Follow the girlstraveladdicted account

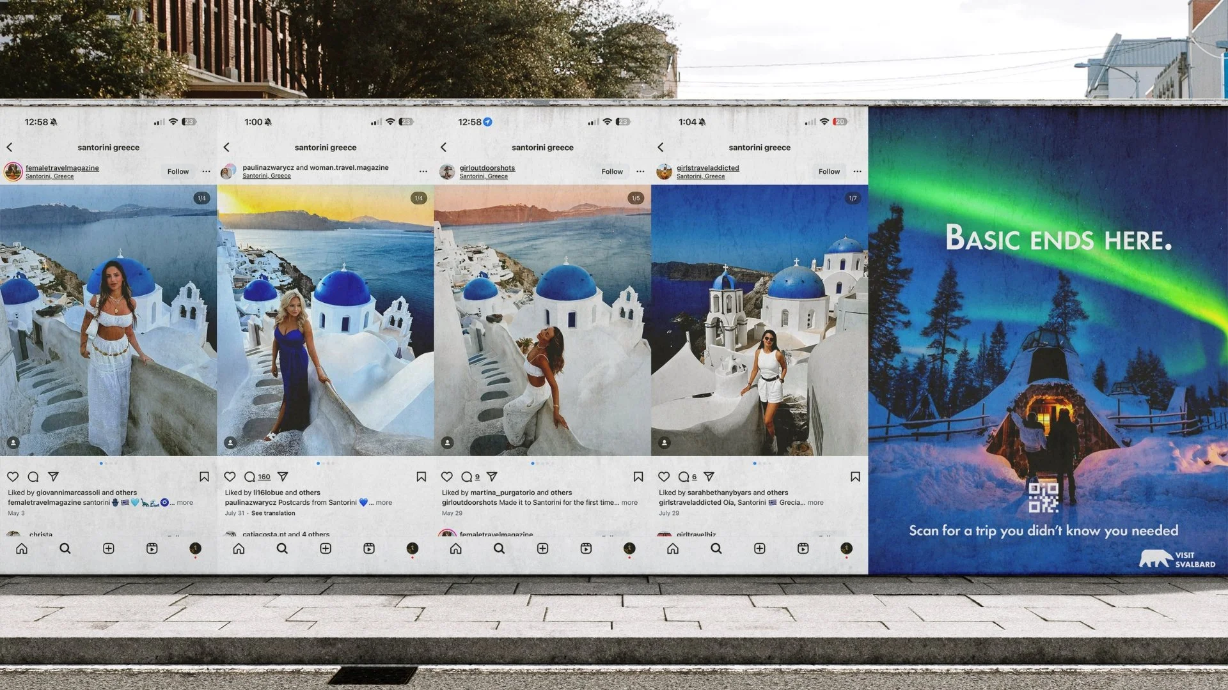pos(829,171)
